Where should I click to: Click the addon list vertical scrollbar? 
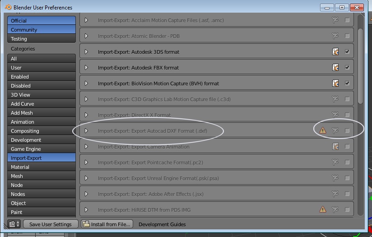(360, 66)
